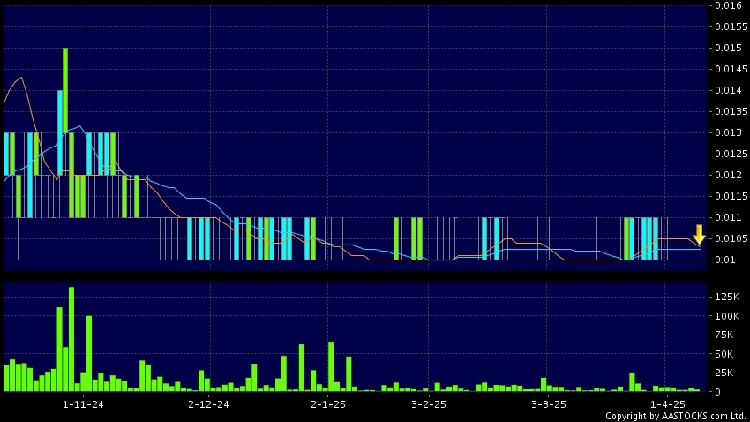Click the 1-4-25 date label
Image resolution: width=750 pixels, height=422 pixels.
[x=668, y=404]
